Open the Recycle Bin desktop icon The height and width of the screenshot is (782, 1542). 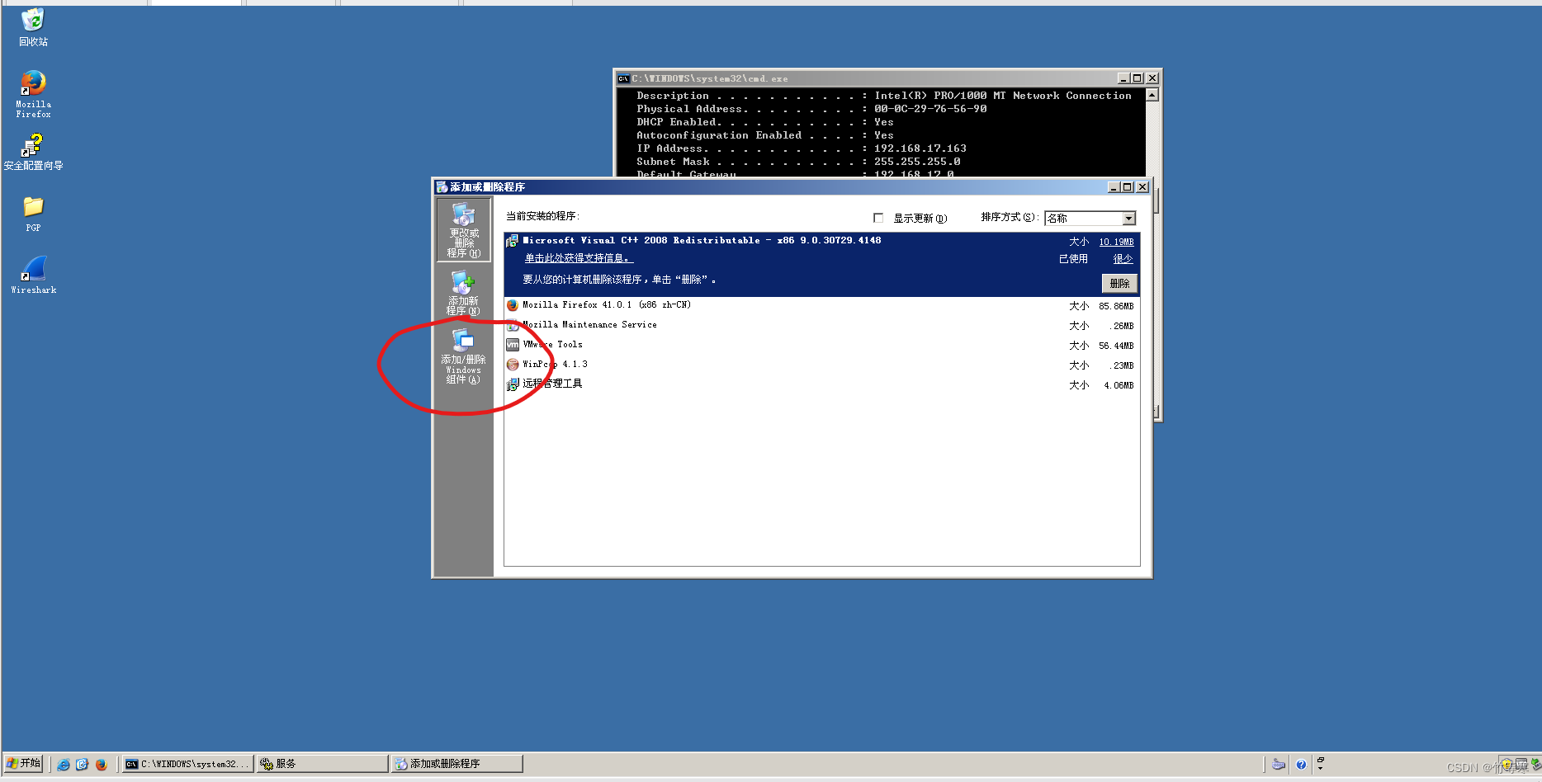pyautogui.click(x=33, y=27)
